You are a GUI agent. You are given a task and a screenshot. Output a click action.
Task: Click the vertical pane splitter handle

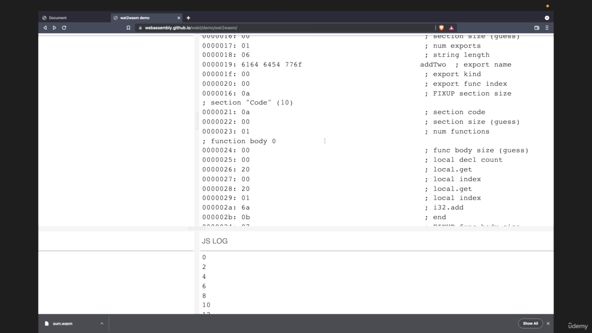197,121
